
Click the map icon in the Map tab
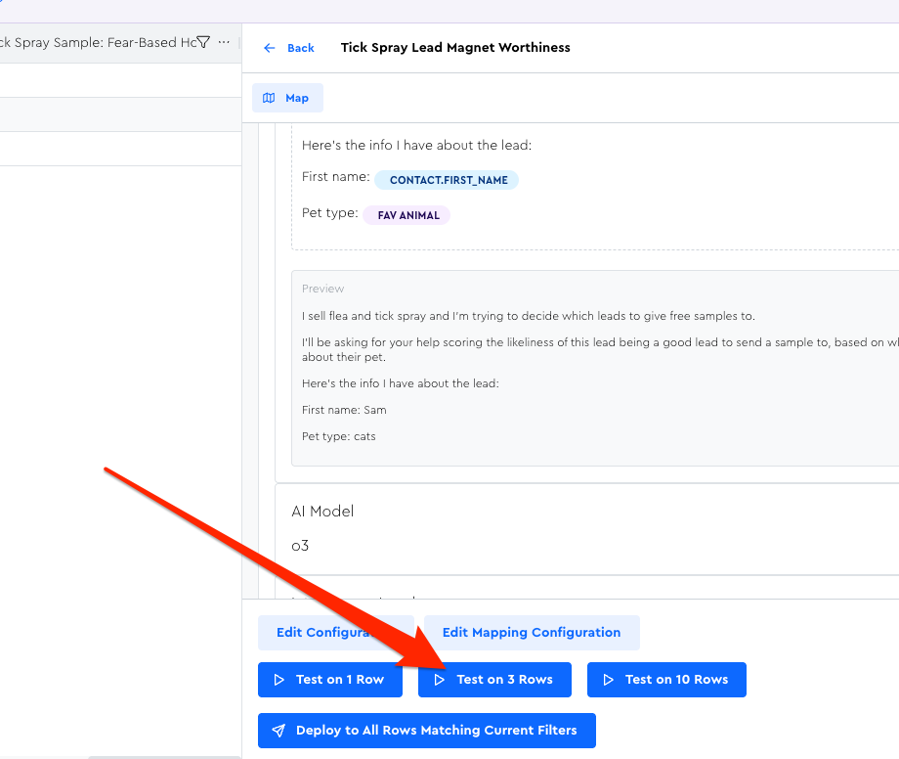point(270,98)
